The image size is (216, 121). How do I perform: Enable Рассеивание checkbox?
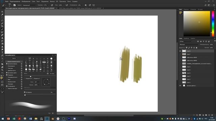7,66
